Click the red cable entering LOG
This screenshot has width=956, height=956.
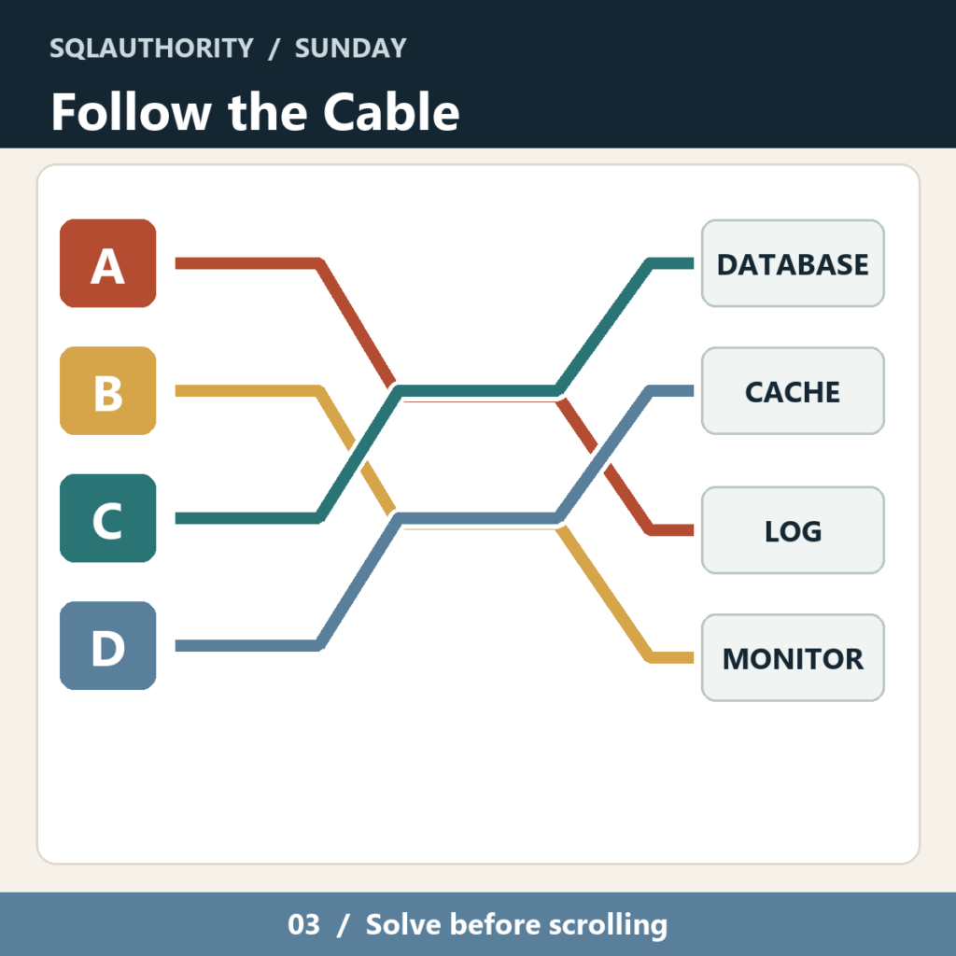click(x=670, y=530)
